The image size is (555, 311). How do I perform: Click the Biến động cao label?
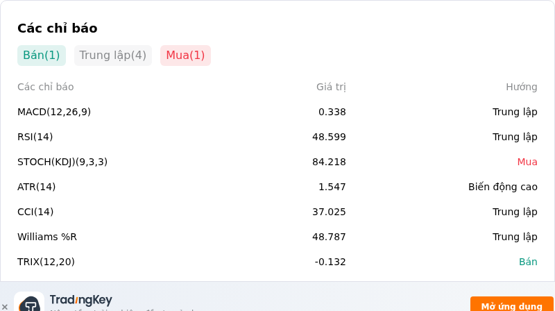(502, 187)
